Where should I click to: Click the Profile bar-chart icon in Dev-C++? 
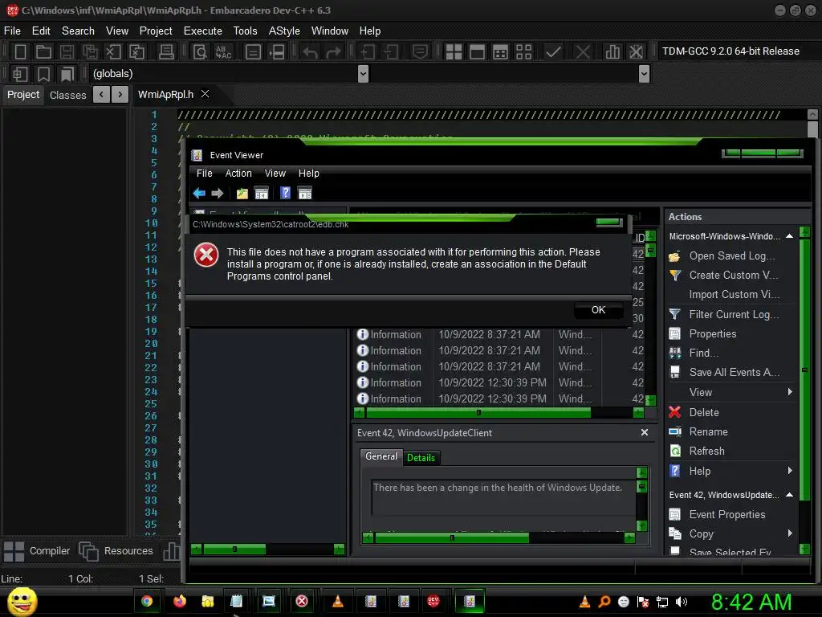click(612, 52)
